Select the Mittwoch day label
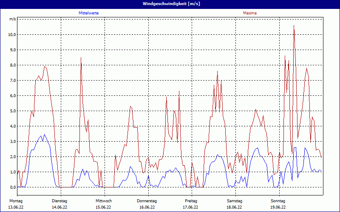This screenshot has height=212, width=340. click(x=103, y=201)
